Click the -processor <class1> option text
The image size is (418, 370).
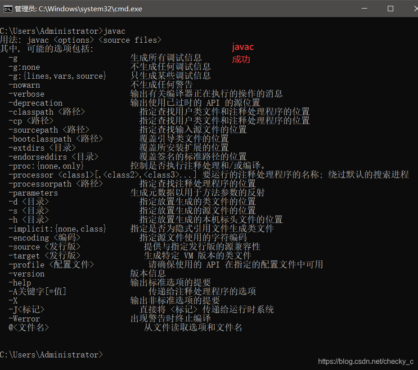click(x=51, y=175)
